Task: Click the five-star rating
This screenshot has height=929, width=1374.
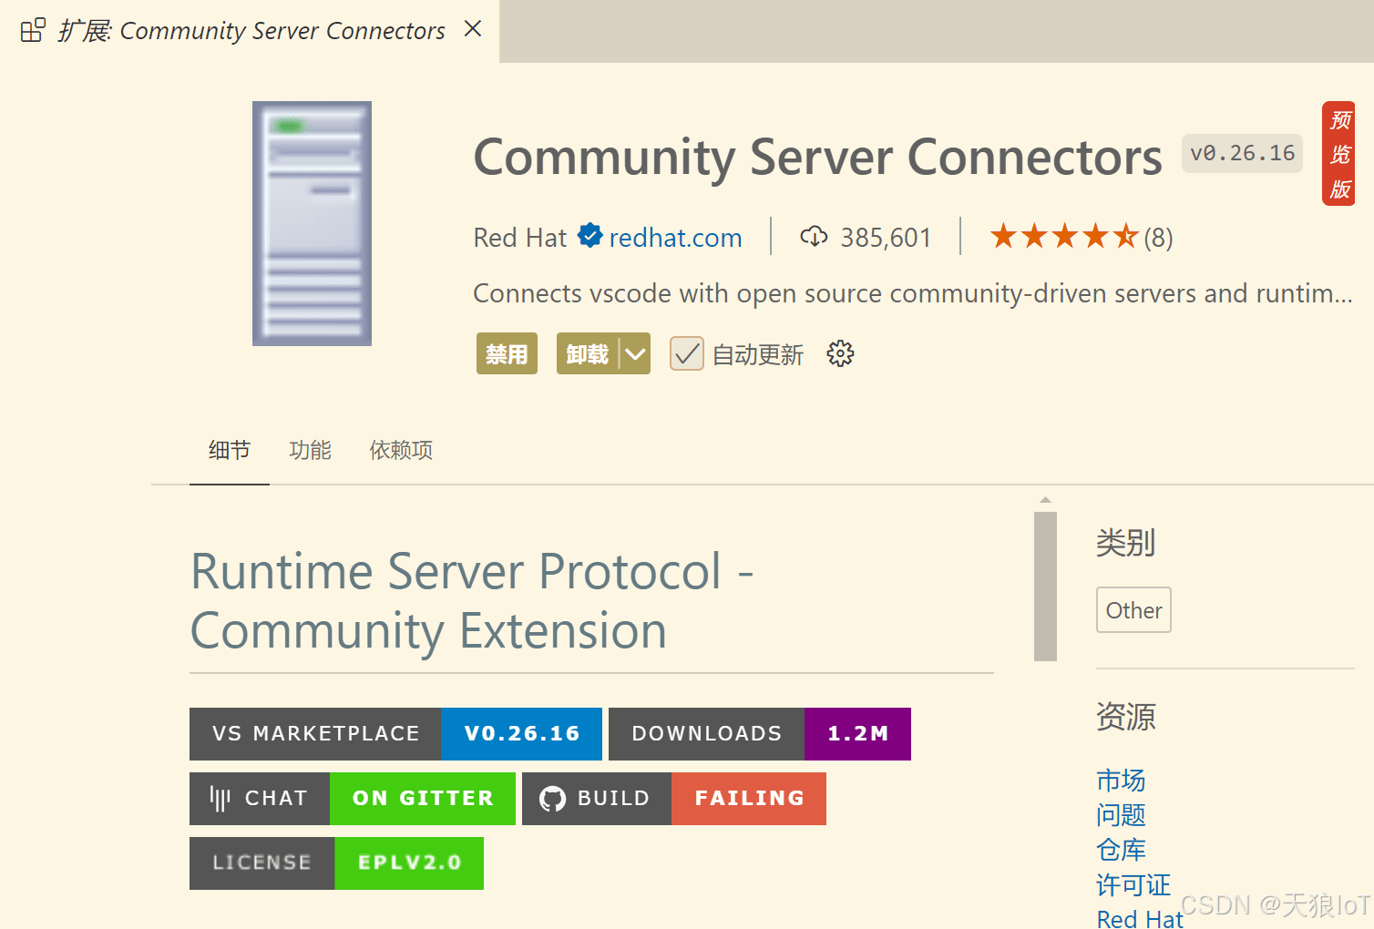Action: (1064, 237)
